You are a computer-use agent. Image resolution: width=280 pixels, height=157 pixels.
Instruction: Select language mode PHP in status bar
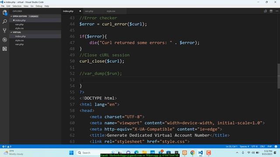(x=269, y=147)
